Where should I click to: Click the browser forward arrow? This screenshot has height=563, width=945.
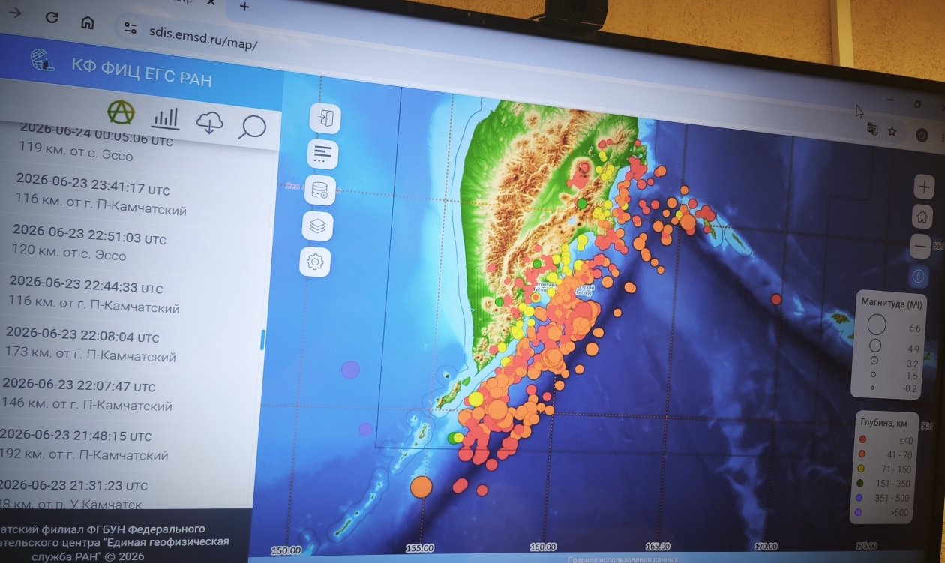(14, 12)
